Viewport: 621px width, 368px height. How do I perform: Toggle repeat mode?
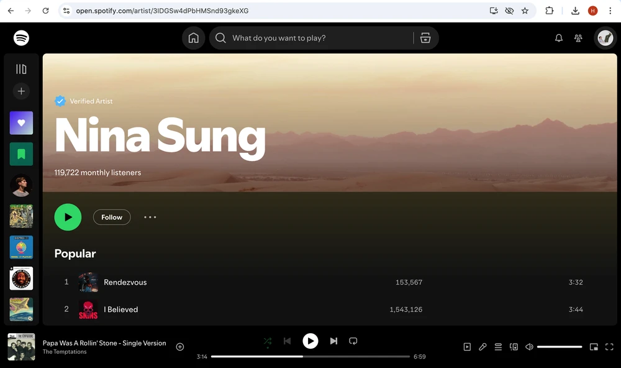353,341
